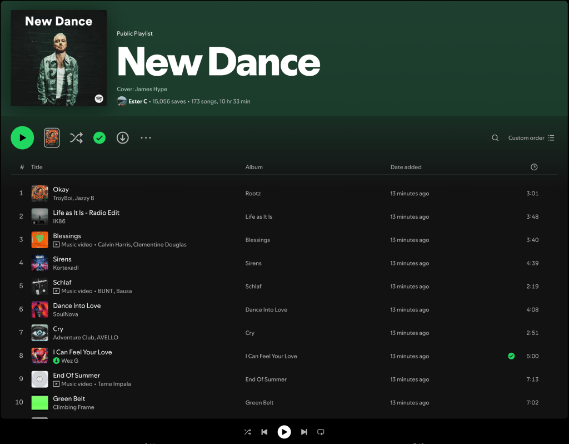569x444 pixels.
Task: Open artist Wez G
Action: (x=69, y=361)
